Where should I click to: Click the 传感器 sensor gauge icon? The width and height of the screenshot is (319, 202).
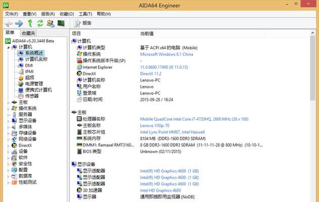21,96
